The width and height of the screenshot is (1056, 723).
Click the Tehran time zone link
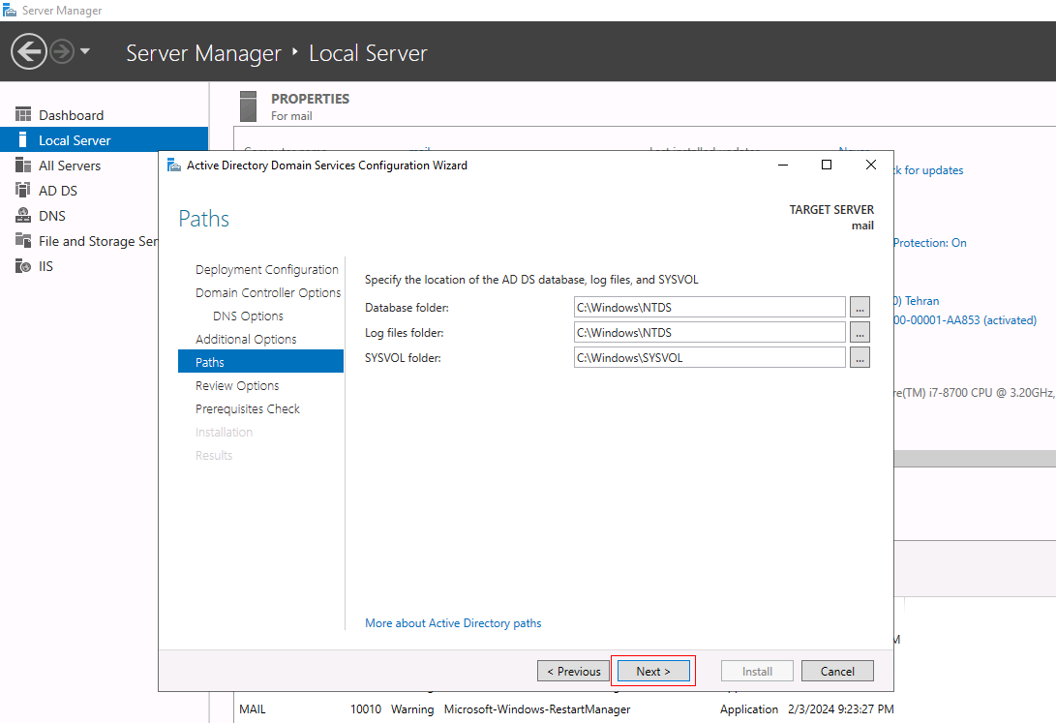coord(917,301)
